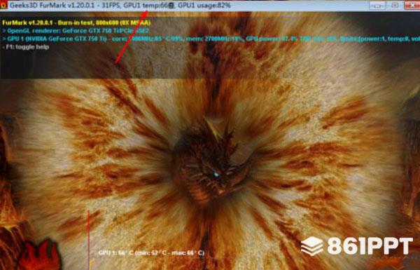Click the GPU 1 min/max temperature readout

click(151, 253)
